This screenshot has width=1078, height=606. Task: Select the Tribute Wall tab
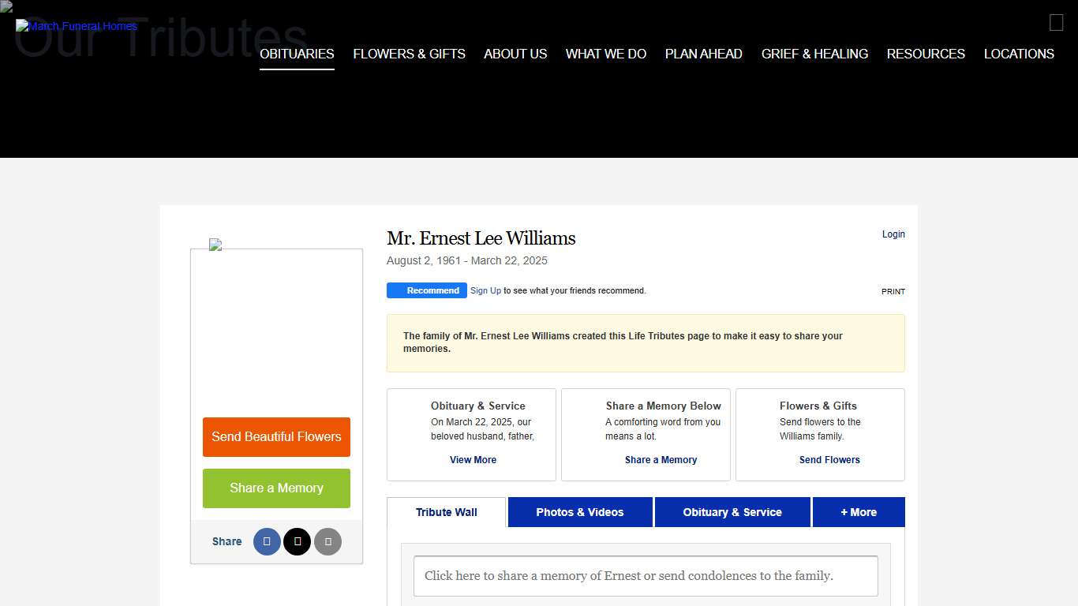pos(446,512)
